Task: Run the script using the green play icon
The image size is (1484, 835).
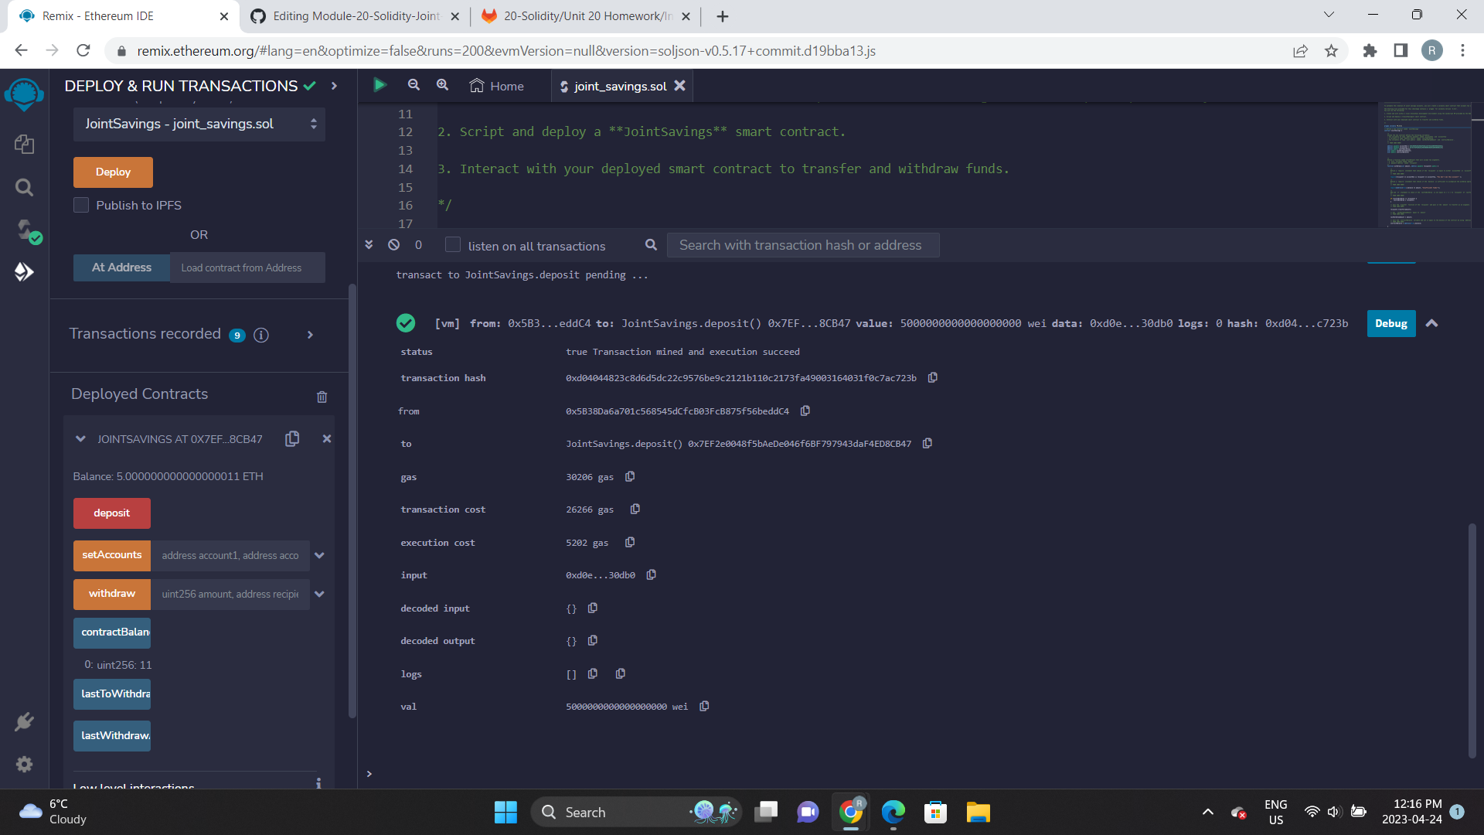Action: 380,85
